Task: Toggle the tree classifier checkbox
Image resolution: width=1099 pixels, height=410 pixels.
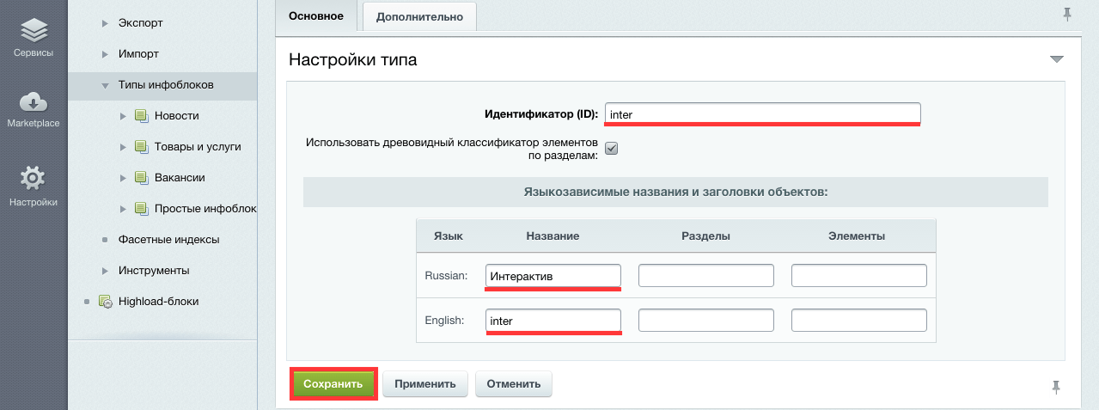Action: 612,148
